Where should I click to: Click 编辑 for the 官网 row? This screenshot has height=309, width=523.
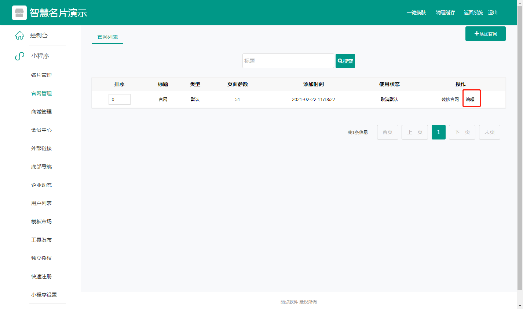470,100
